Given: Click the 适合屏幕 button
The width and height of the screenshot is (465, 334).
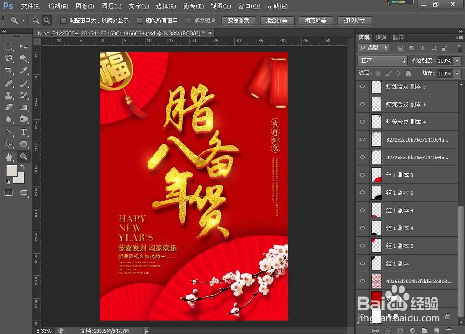Looking at the screenshot, I should (x=277, y=20).
